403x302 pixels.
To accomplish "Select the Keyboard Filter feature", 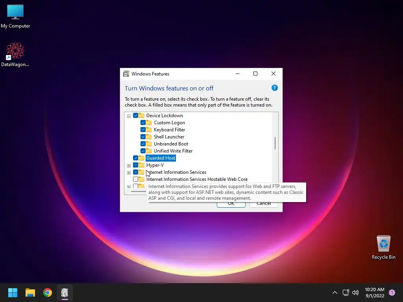I will coord(169,130).
